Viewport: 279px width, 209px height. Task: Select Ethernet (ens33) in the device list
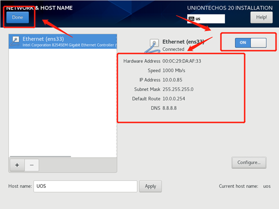coord(63,42)
